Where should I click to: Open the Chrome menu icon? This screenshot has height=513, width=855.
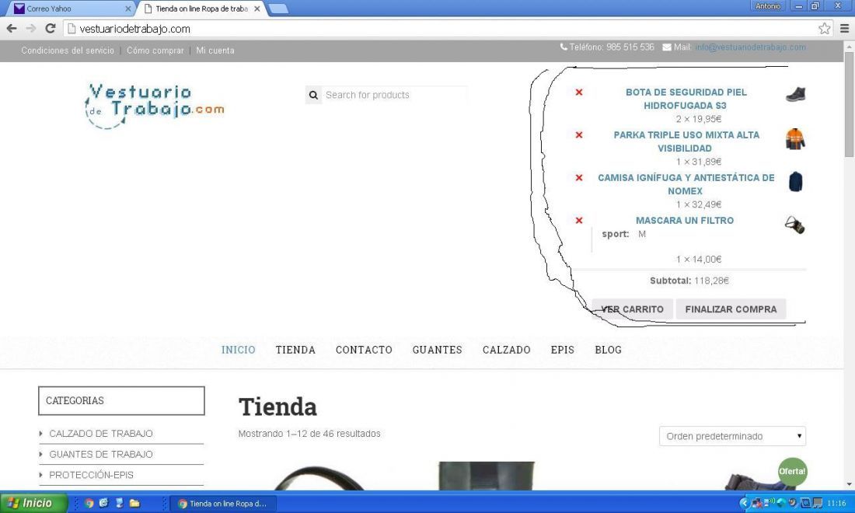coord(844,28)
